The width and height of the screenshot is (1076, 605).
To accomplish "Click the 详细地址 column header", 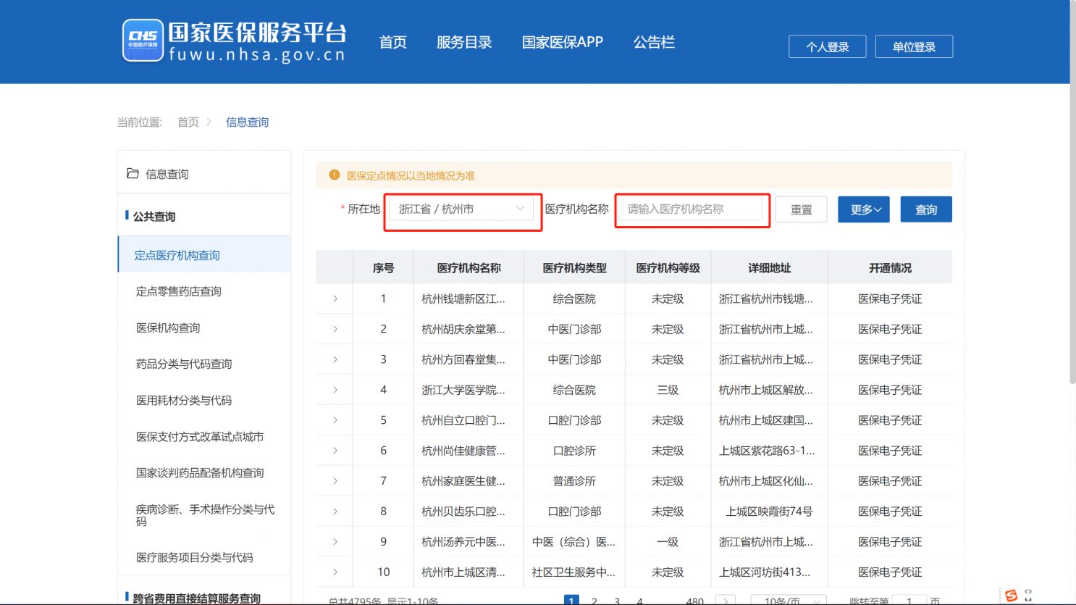I will tap(769, 267).
